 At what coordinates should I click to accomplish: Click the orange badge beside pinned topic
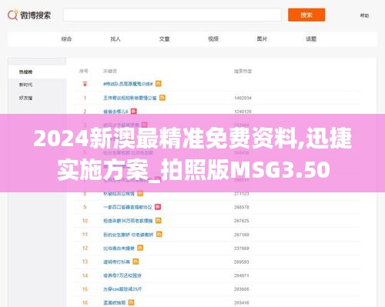coord(159,84)
